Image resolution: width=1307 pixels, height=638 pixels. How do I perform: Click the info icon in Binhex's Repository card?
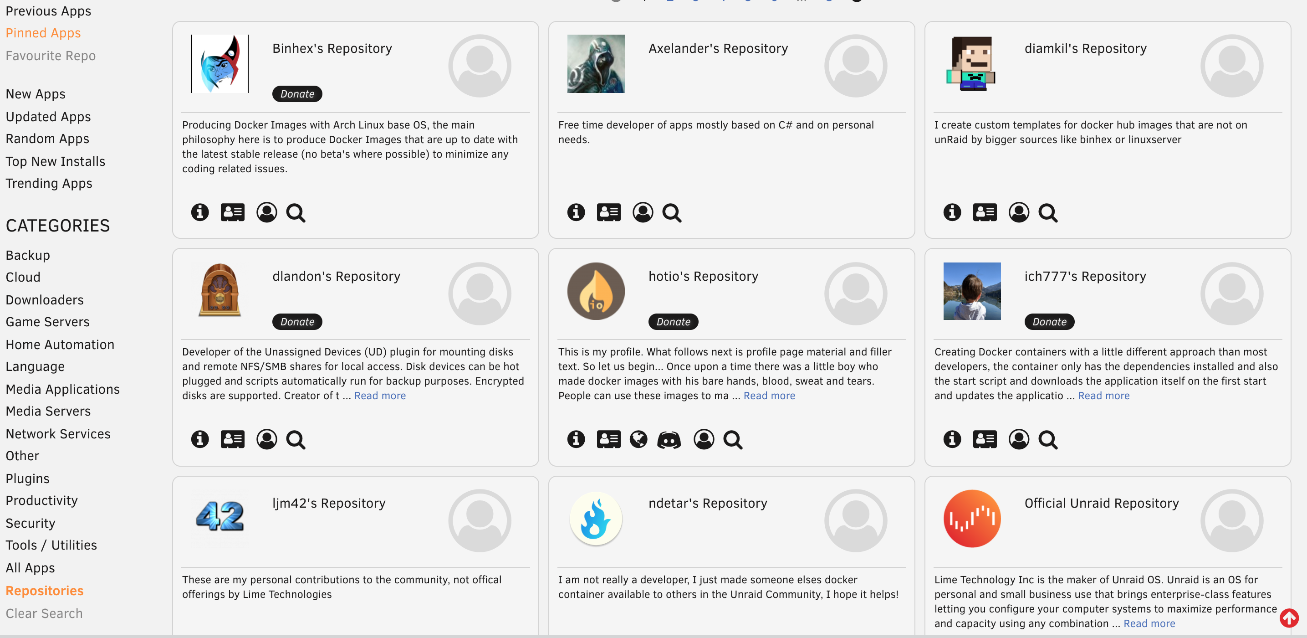[x=199, y=212]
